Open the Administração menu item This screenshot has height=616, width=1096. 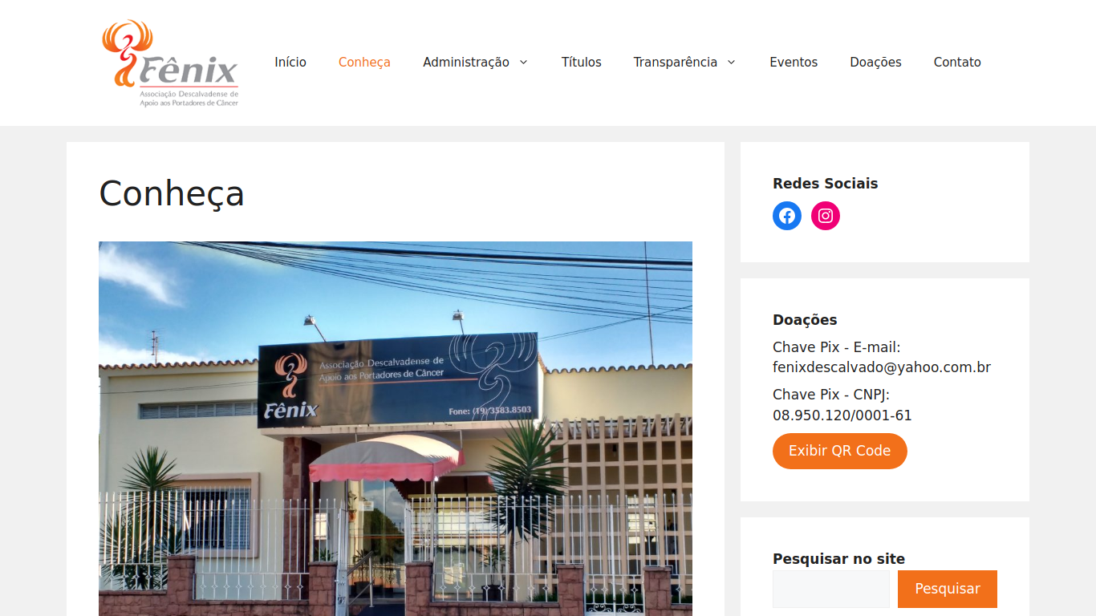tap(466, 63)
